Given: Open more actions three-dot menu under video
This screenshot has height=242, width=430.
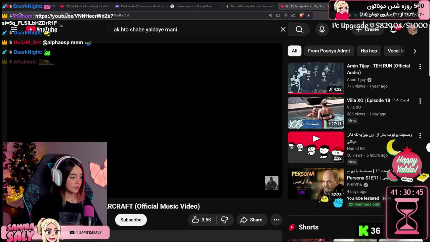Looking at the screenshot, I should [x=276, y=220].
